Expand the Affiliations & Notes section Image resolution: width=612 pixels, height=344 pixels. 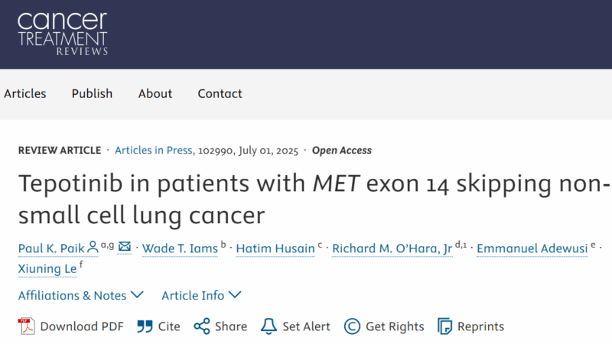click(x=81, y=296)
